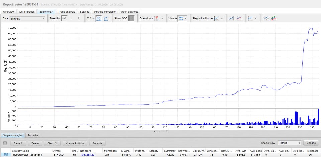The image size is (321, 157).
Task: Click the blue line chart icon with dropdown
Action: coord(250,18)
